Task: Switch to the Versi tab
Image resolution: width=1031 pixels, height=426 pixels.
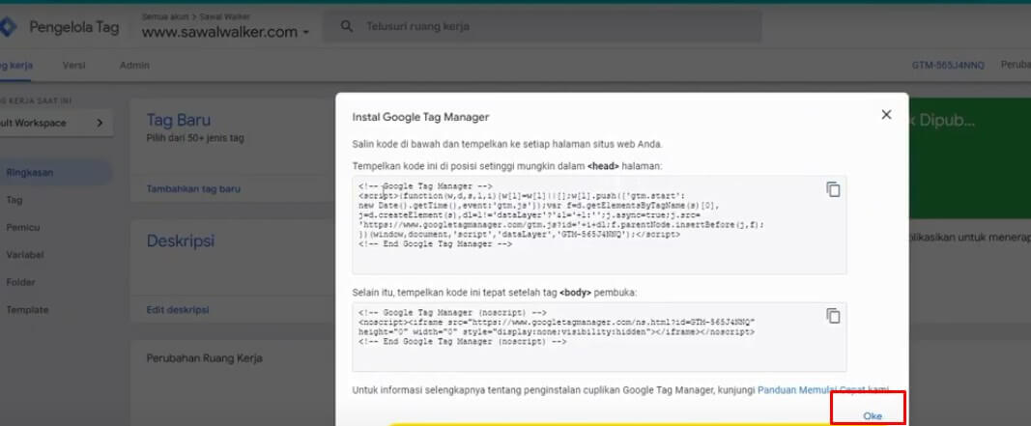Action: point(73,65)
